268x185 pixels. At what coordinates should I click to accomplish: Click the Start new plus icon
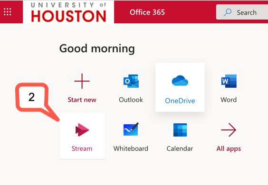[x=82, y=81]
